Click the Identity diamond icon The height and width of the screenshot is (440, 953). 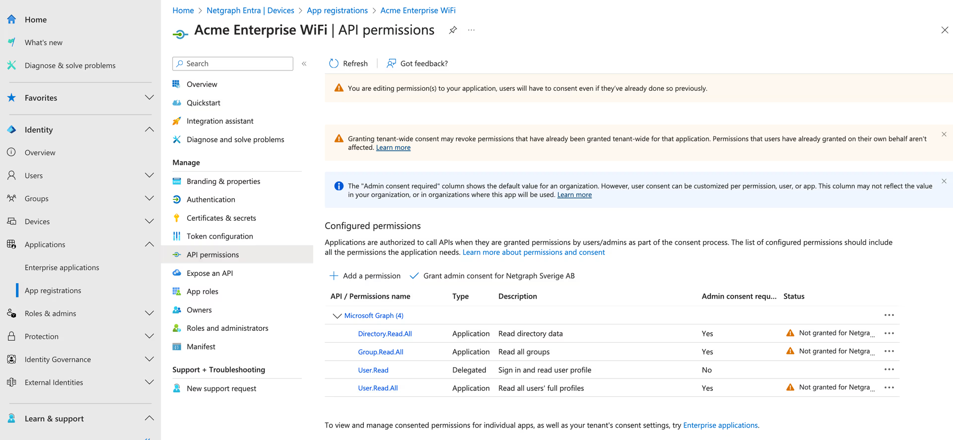(11, 129)
